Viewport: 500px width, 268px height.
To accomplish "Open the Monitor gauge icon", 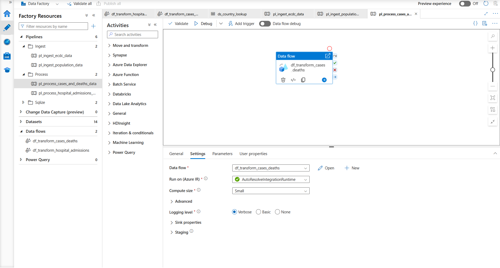I will click(7, 42).
